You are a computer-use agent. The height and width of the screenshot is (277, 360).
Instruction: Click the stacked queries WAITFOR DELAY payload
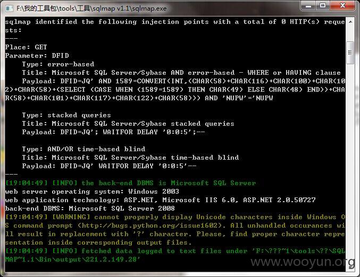click(113, 132)
